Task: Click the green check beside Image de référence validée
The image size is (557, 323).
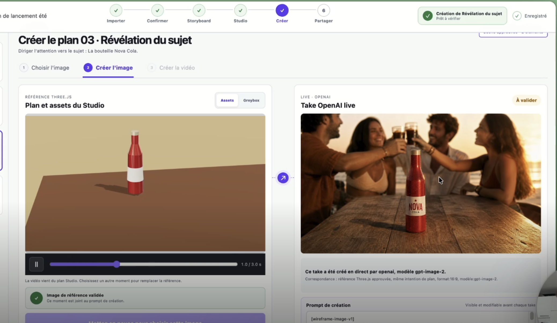Action: click(x=36, y=298)
